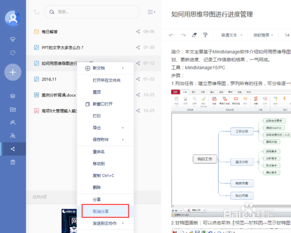Click the eraser clear-format icon
The width and height of the screenshot is (291, 233).
click(194, 35)
